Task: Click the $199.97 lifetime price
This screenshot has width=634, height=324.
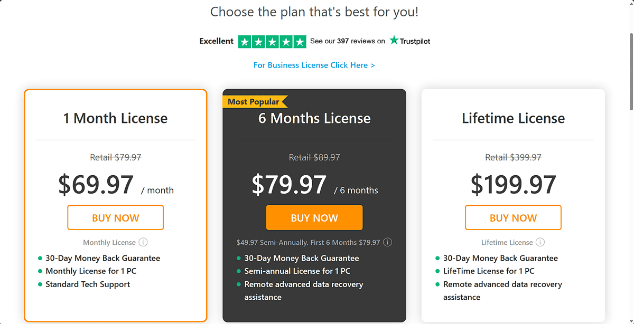Action: point(514,185)
